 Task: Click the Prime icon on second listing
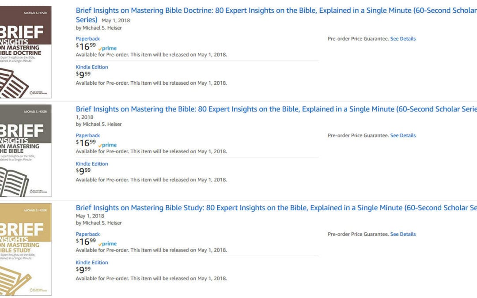tap(107, 145)
